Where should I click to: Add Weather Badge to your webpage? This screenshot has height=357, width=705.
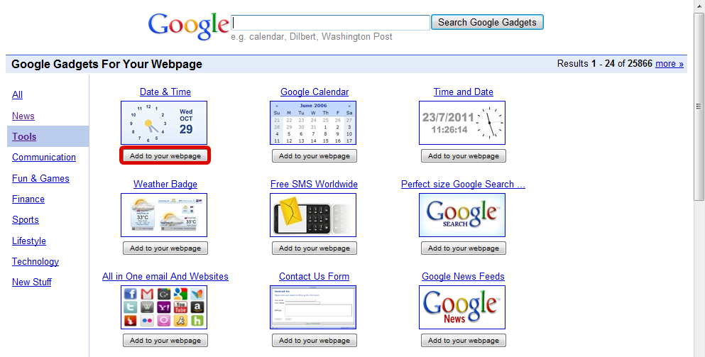pos(165,248)
